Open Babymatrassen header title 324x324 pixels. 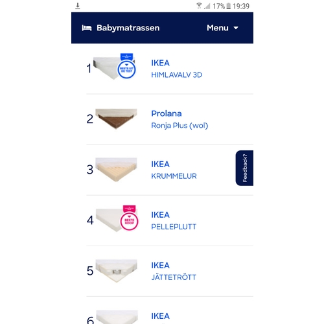128,28
